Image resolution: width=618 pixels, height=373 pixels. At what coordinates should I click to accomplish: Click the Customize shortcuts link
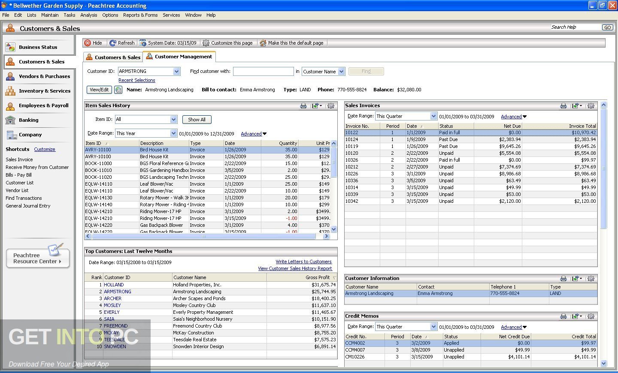pyautogui.click(x=45, y=149)
